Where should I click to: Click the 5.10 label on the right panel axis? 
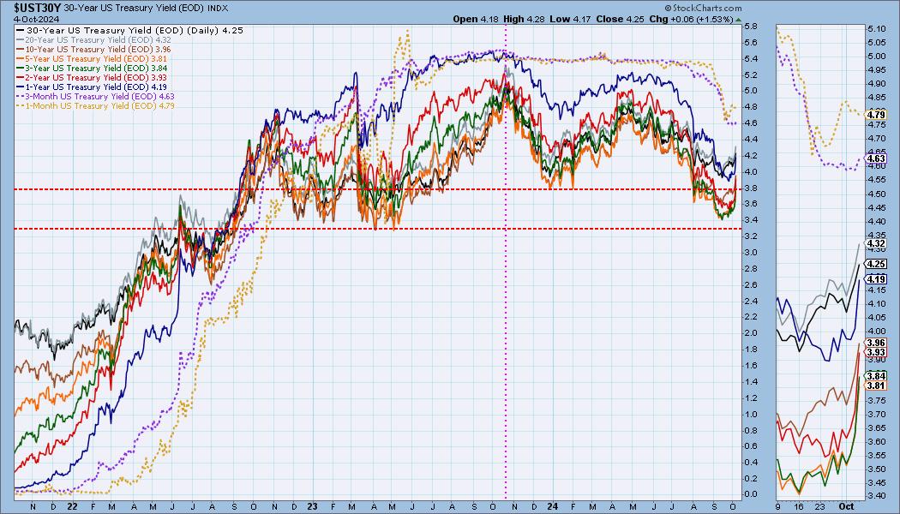coord(876,28)
